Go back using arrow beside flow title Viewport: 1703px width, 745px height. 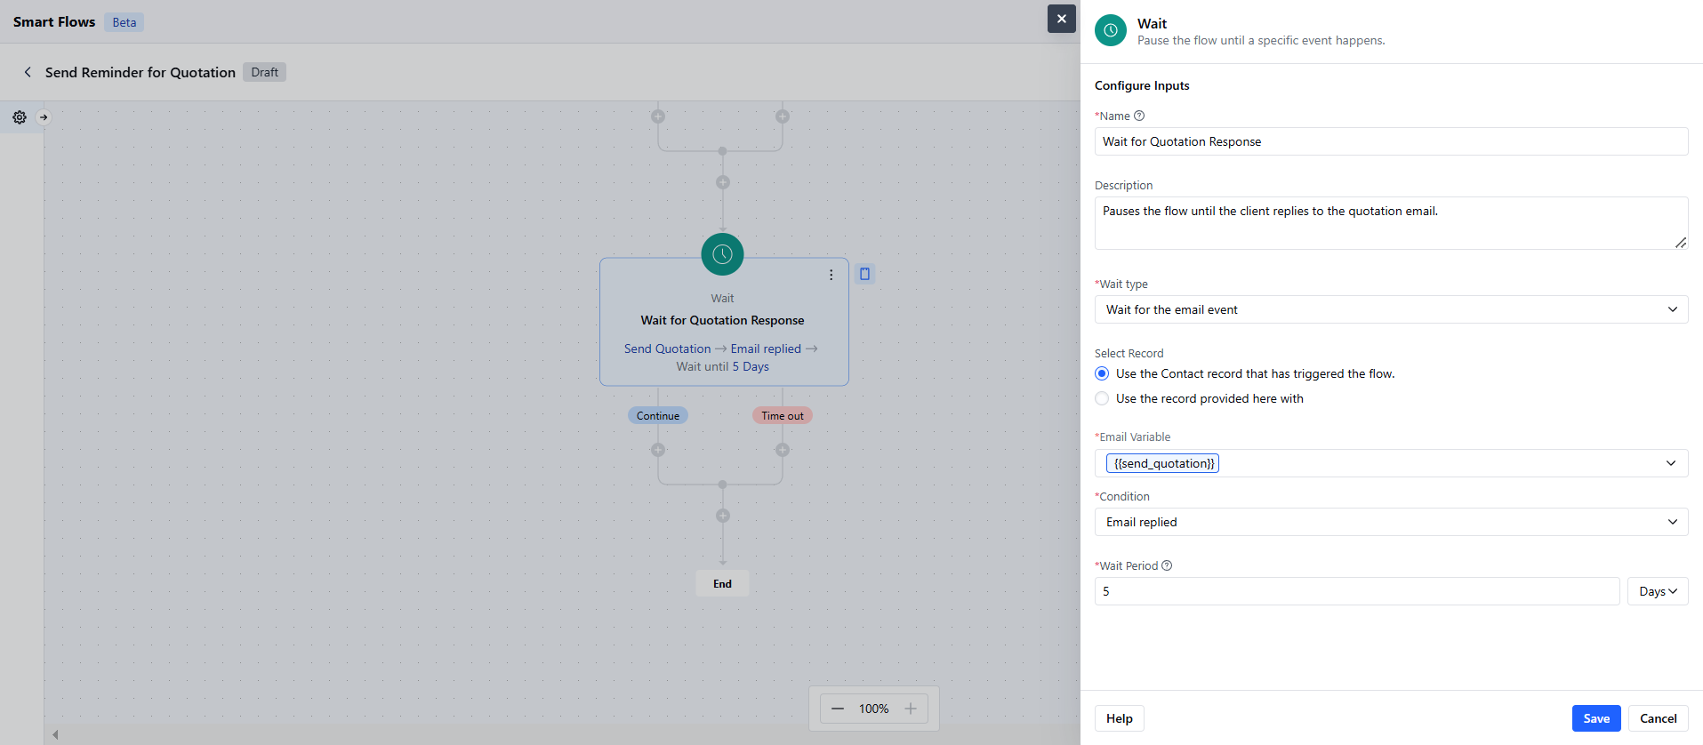(x=28, y=72)
